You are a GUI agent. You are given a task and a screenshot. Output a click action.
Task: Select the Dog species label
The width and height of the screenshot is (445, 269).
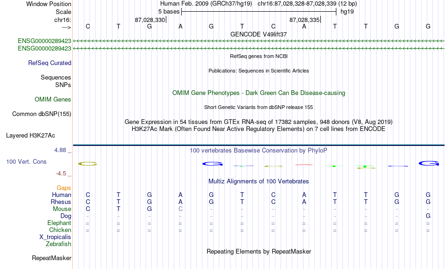pos(66,216)
